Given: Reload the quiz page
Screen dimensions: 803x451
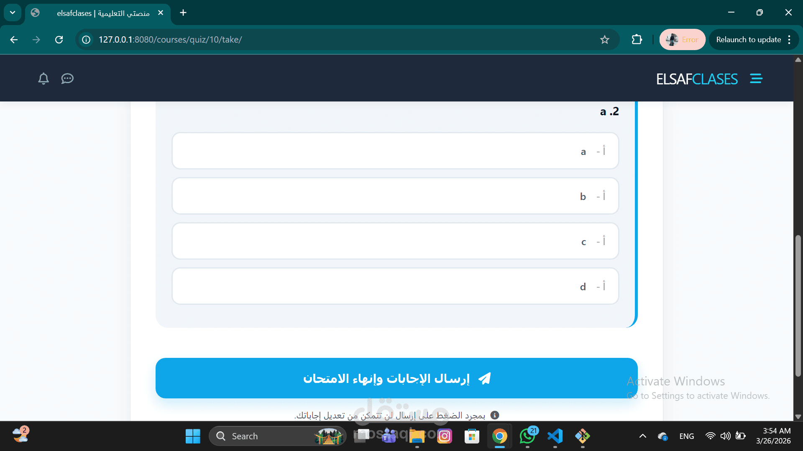Looking at the screenshot, I should 59,40.
